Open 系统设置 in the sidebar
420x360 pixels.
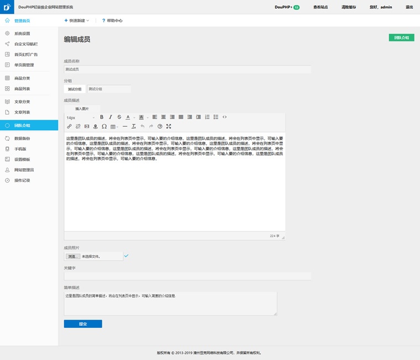pos(22,34)
